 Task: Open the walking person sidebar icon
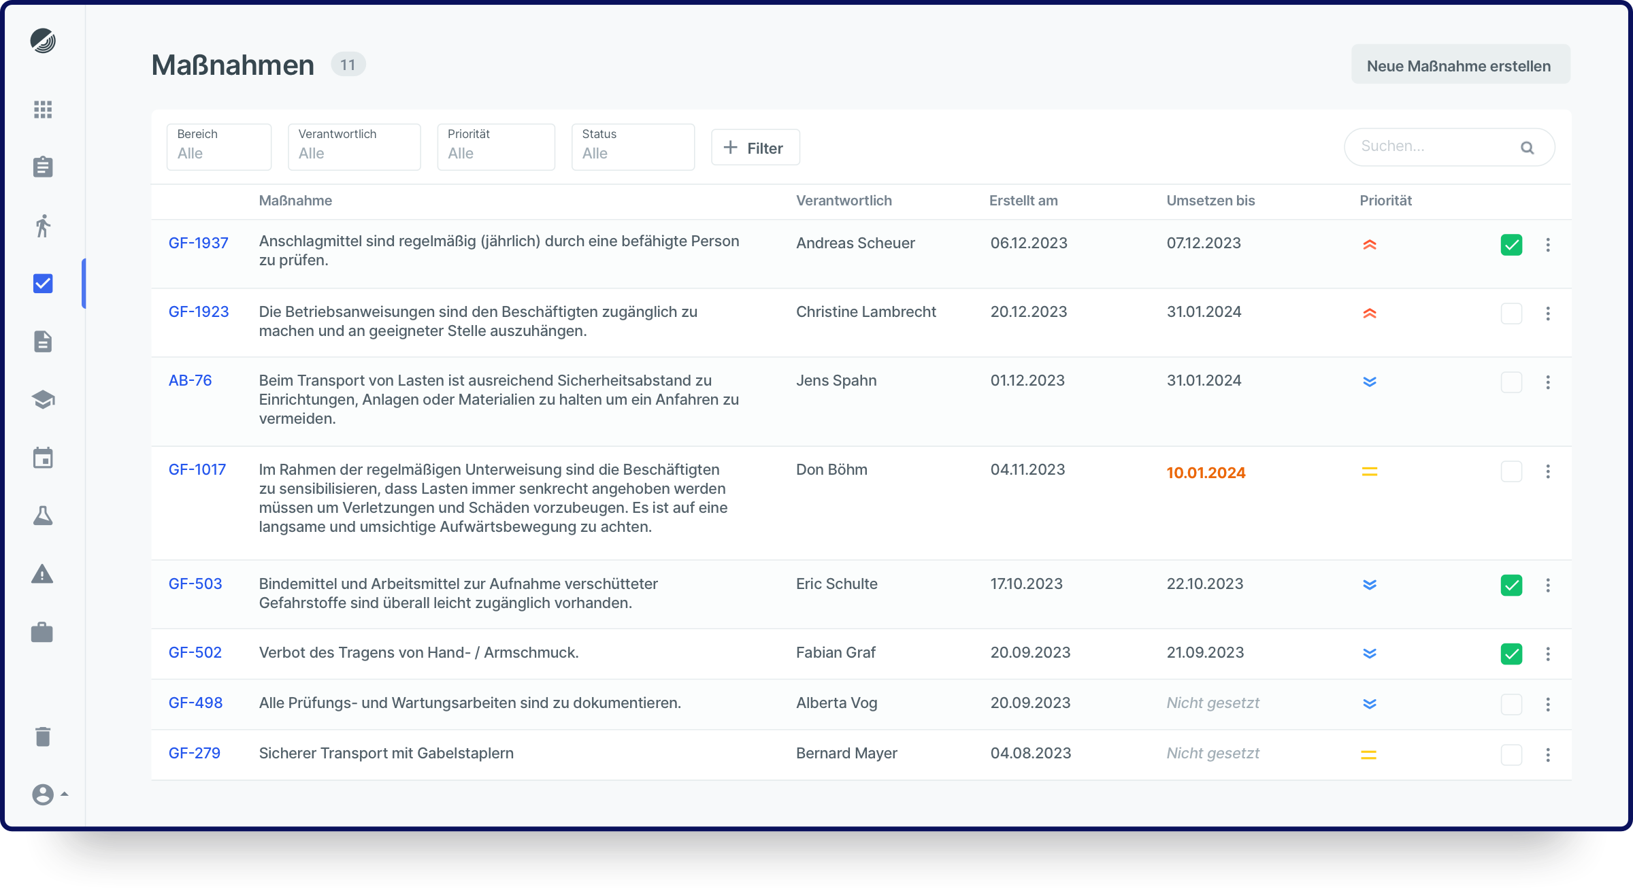(x=43, y=226)
